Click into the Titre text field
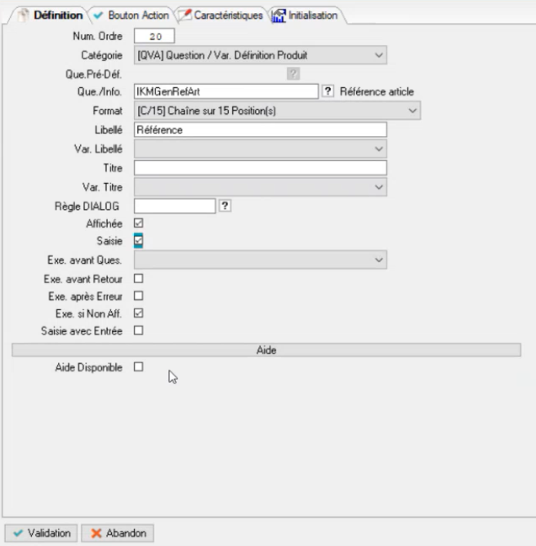The height and width of the screenshot is (546, 536). tap(260, 167)
